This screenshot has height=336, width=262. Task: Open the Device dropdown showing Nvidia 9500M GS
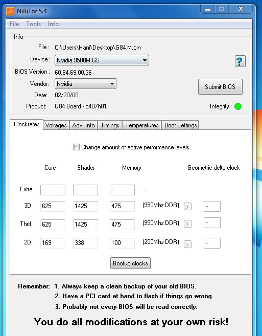pyautogui.click(x=102, y=60)
